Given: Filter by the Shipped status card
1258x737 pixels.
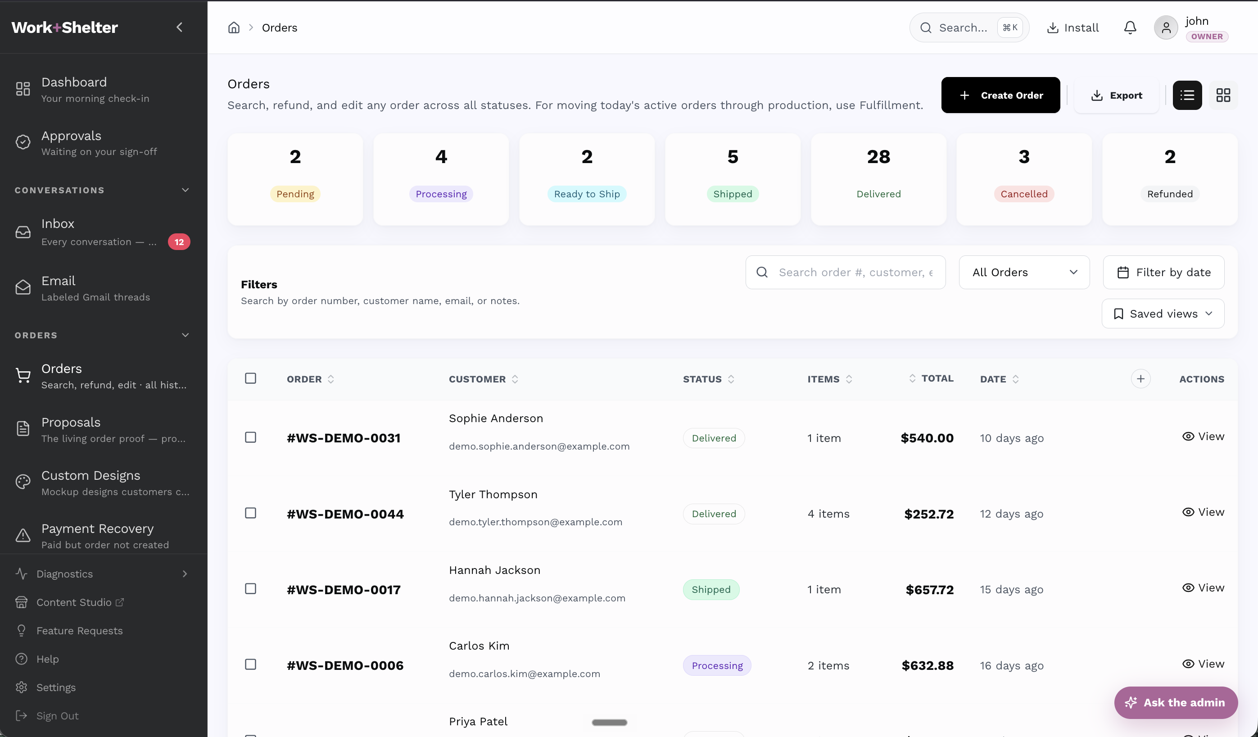Looking at the screenshot, I should pos(733,179).
